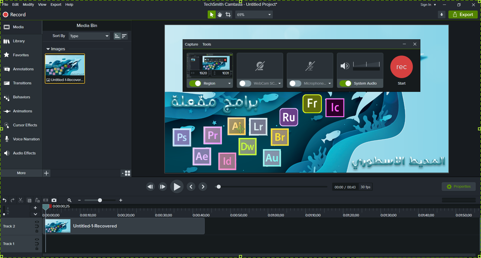Open the Favorites panel
Screen dimensions: 481x258
21,55
